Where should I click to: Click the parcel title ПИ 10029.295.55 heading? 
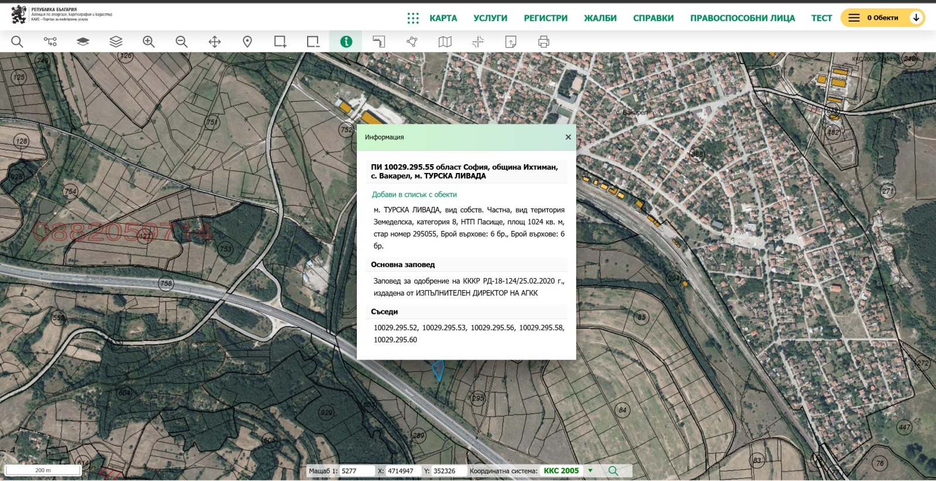tap(466, 171)
